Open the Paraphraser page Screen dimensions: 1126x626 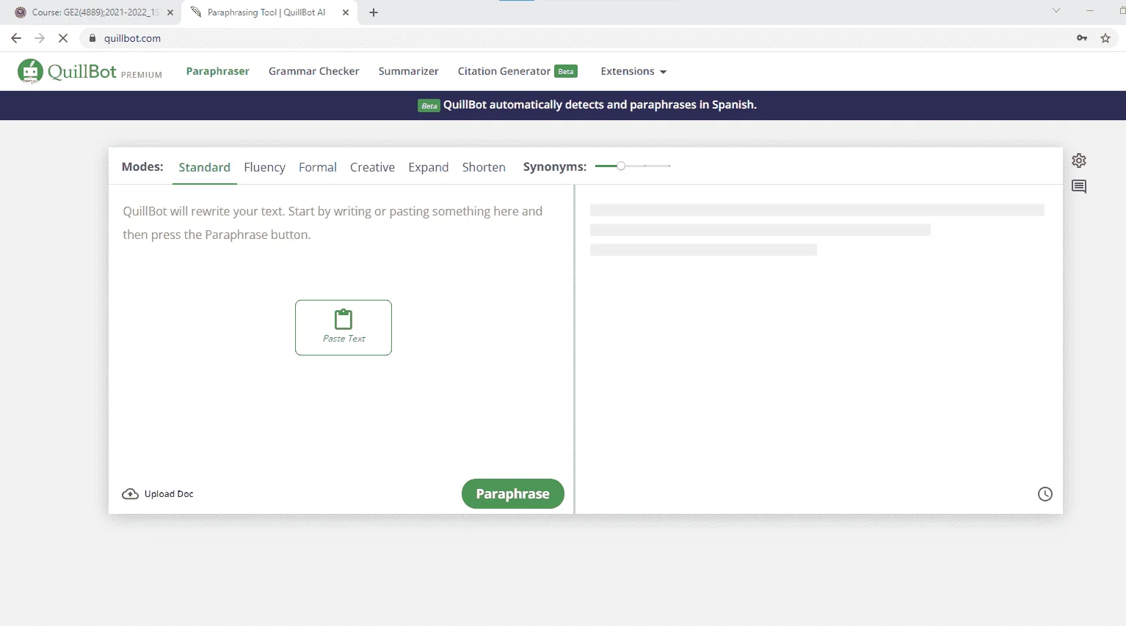pos(218,71)
